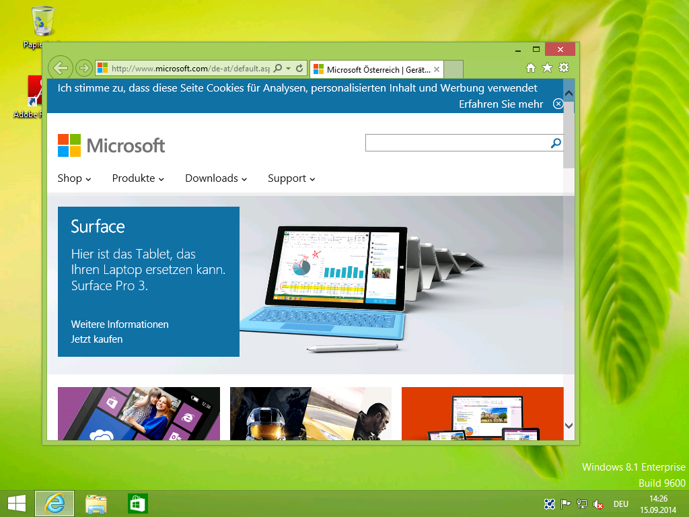
Task: Open the 'Erfahren Sie mehr' link
Action: (501, 104)
